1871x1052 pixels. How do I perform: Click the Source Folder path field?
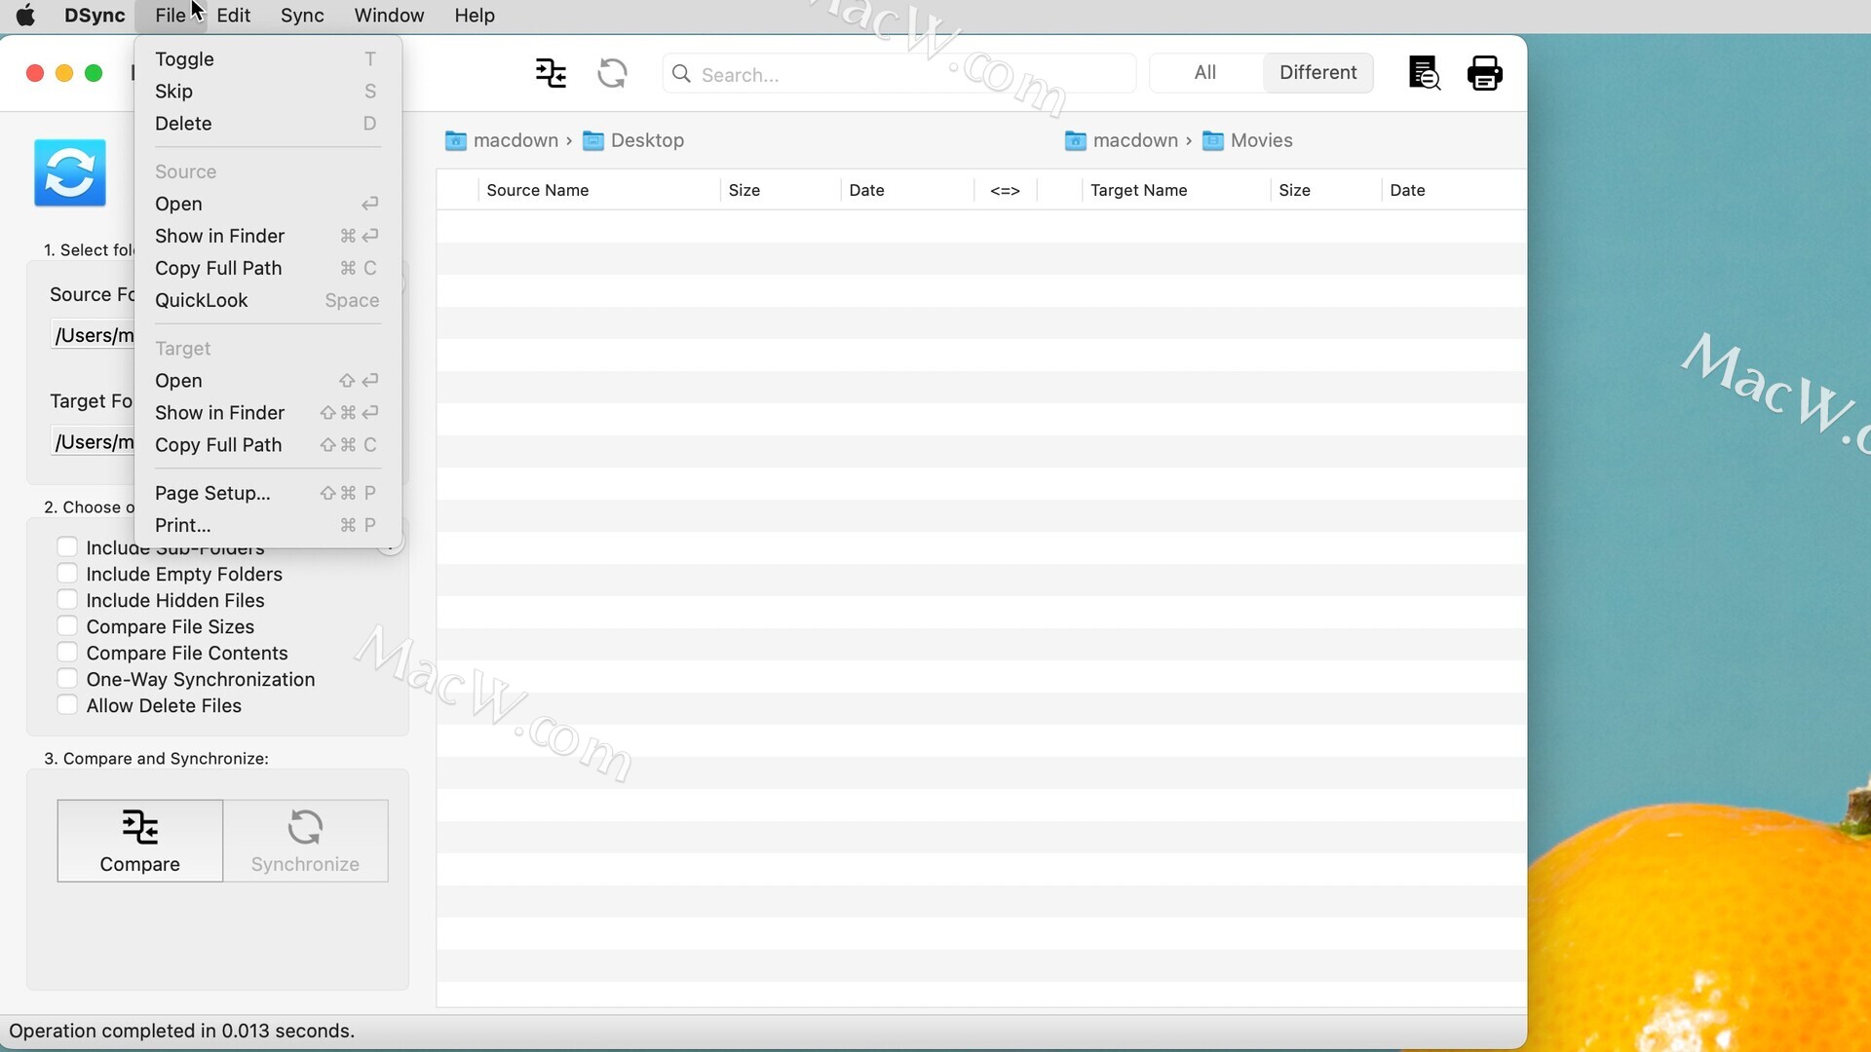tap(93, 335)
